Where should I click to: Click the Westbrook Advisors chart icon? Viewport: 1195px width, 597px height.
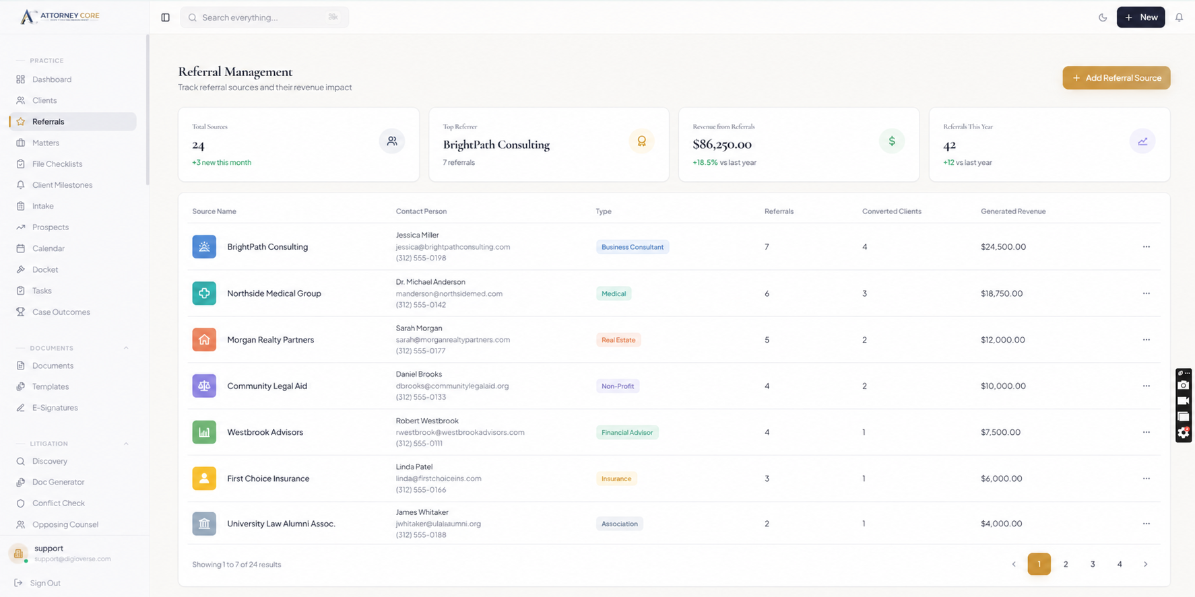(x=204, y=432)
